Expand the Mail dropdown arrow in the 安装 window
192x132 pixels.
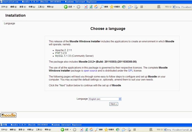126,130
